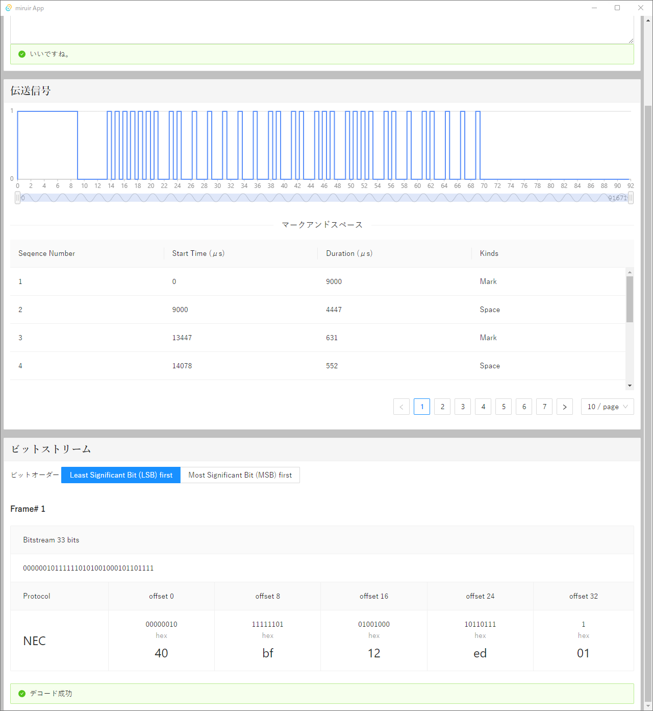Open the 10 / page size dropdown

pos(607,407)
